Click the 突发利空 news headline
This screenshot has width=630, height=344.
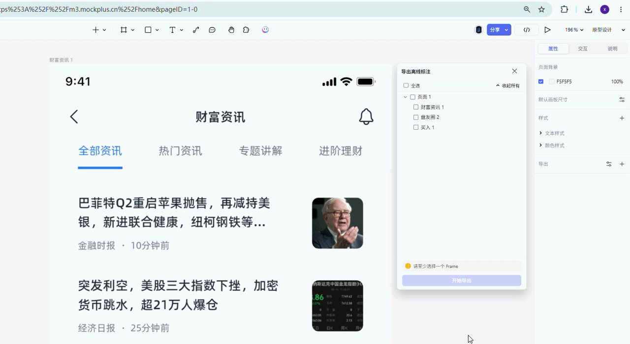pyautogui.click(x=178, y=295)
